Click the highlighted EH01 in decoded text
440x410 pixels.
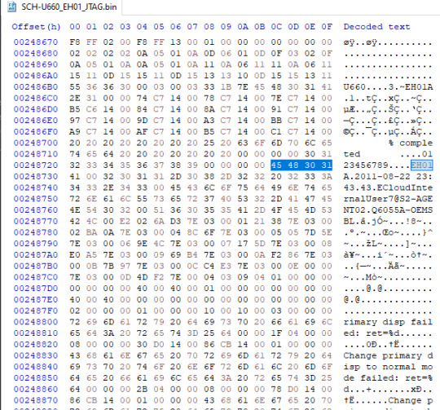[x=422, y=165]
